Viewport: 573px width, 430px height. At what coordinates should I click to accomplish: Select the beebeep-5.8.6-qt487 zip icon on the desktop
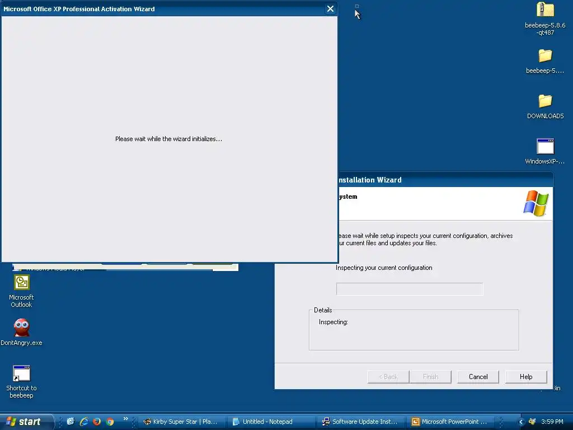point(545,18)
